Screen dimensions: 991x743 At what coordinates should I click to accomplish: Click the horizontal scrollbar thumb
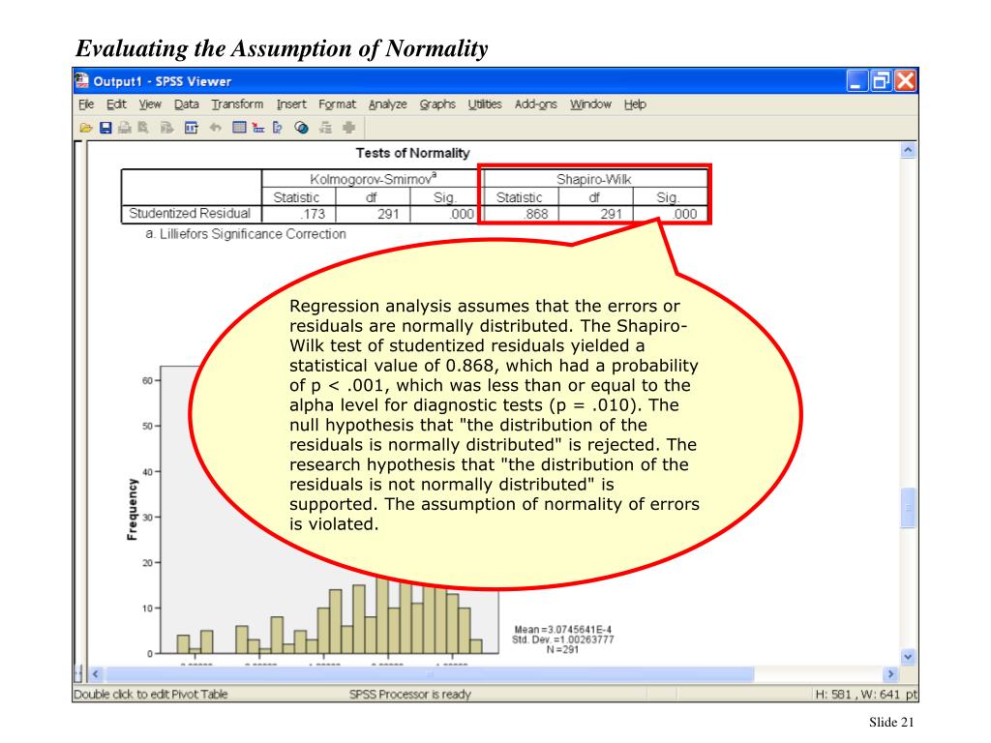tap(430, 674)
